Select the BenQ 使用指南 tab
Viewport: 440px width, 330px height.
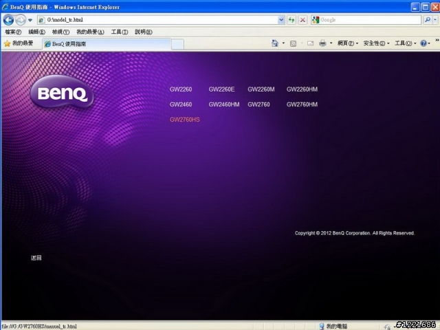point(107,44)
